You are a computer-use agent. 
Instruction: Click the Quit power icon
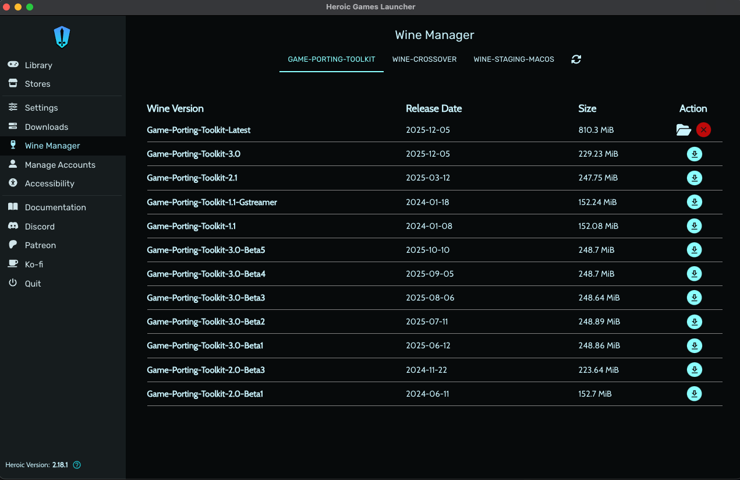[x=13, y=283]
